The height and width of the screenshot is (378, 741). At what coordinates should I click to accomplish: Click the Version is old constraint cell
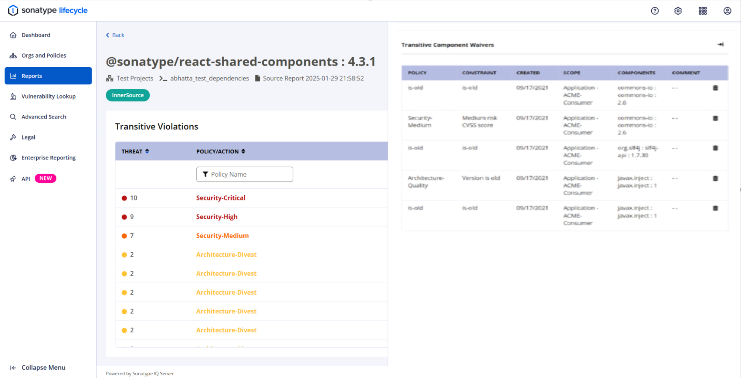coord(481,178)
